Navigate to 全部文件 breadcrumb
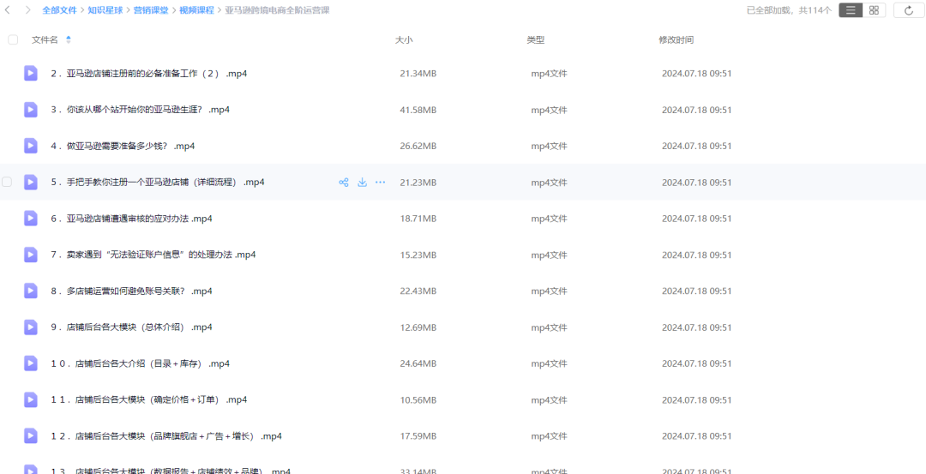This screenshot has height=474, width=926. pos(59,10)
